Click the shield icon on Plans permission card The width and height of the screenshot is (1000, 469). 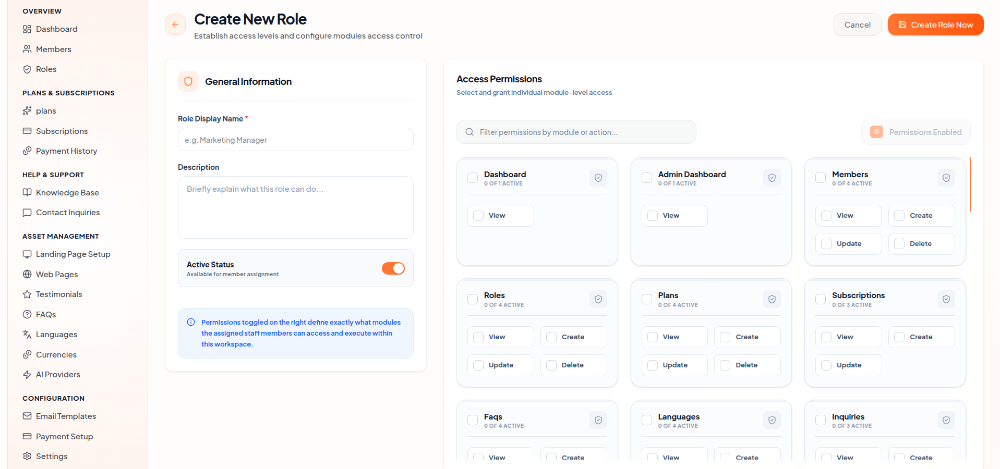tap(772, 299)
